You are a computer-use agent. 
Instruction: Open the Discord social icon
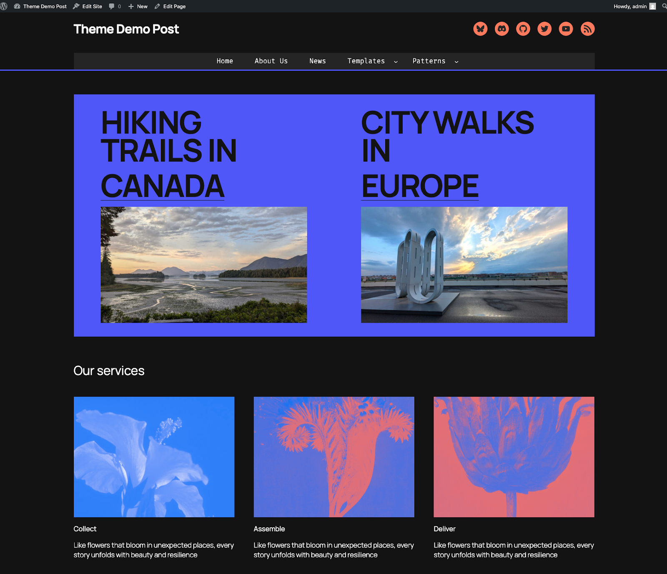[502, 29]
